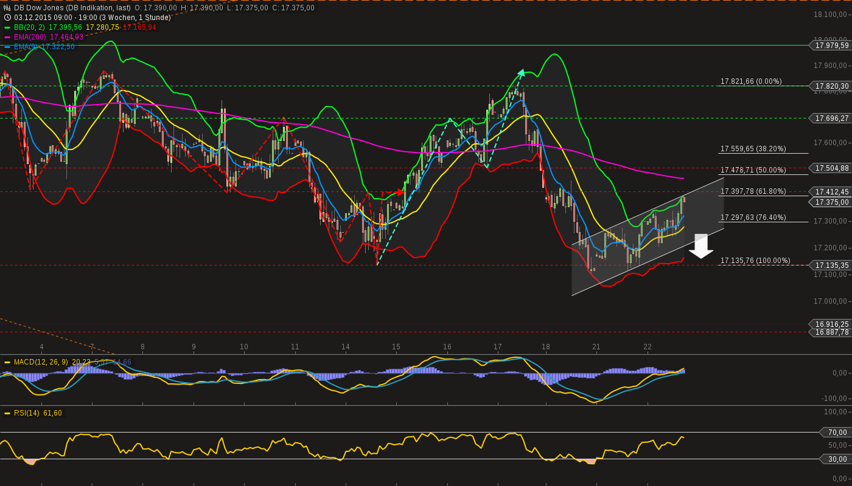The width and height of the screenshot is (852, 486).
Task: Click the 17.820,30 price tag on axis
Action: point(831,86)
